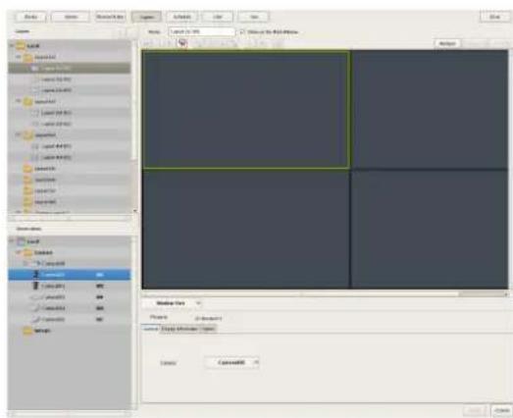Click the pressed Layout button in the top row
513x418 pixels.
146,17
